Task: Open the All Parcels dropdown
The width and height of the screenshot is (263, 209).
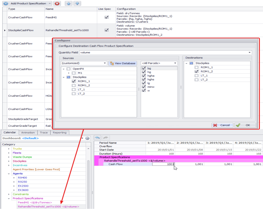Action: coord(175,63)
